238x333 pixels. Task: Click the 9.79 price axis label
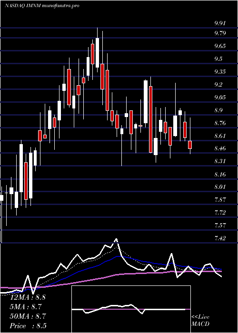coord(220,33)
